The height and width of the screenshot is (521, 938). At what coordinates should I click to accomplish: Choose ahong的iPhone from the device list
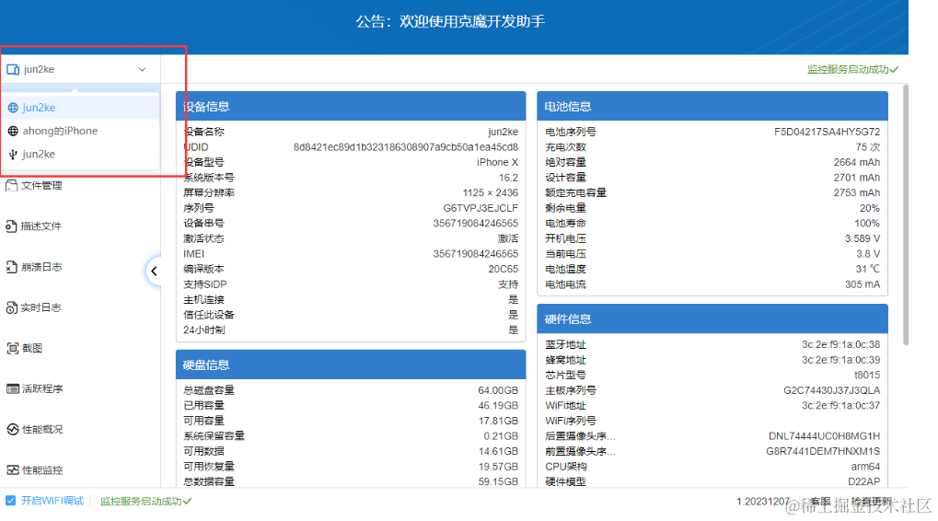60,131
